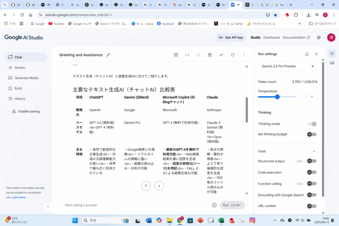Image resolution: width=339 pixels, height=226 pixels.
Task: Click the chat vertical scrollbar thumb
Action: tap(246, 110)
